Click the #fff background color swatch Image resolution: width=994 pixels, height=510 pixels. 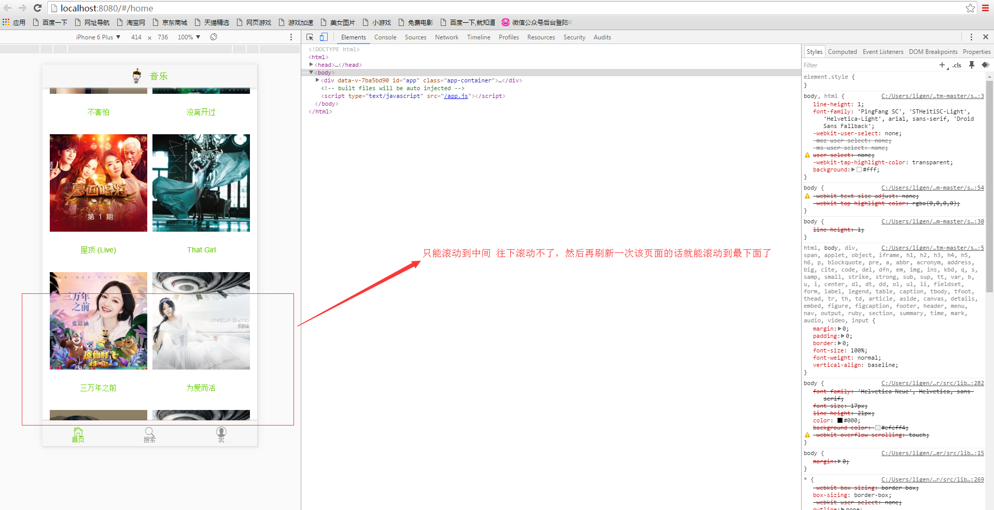(859, 169)
